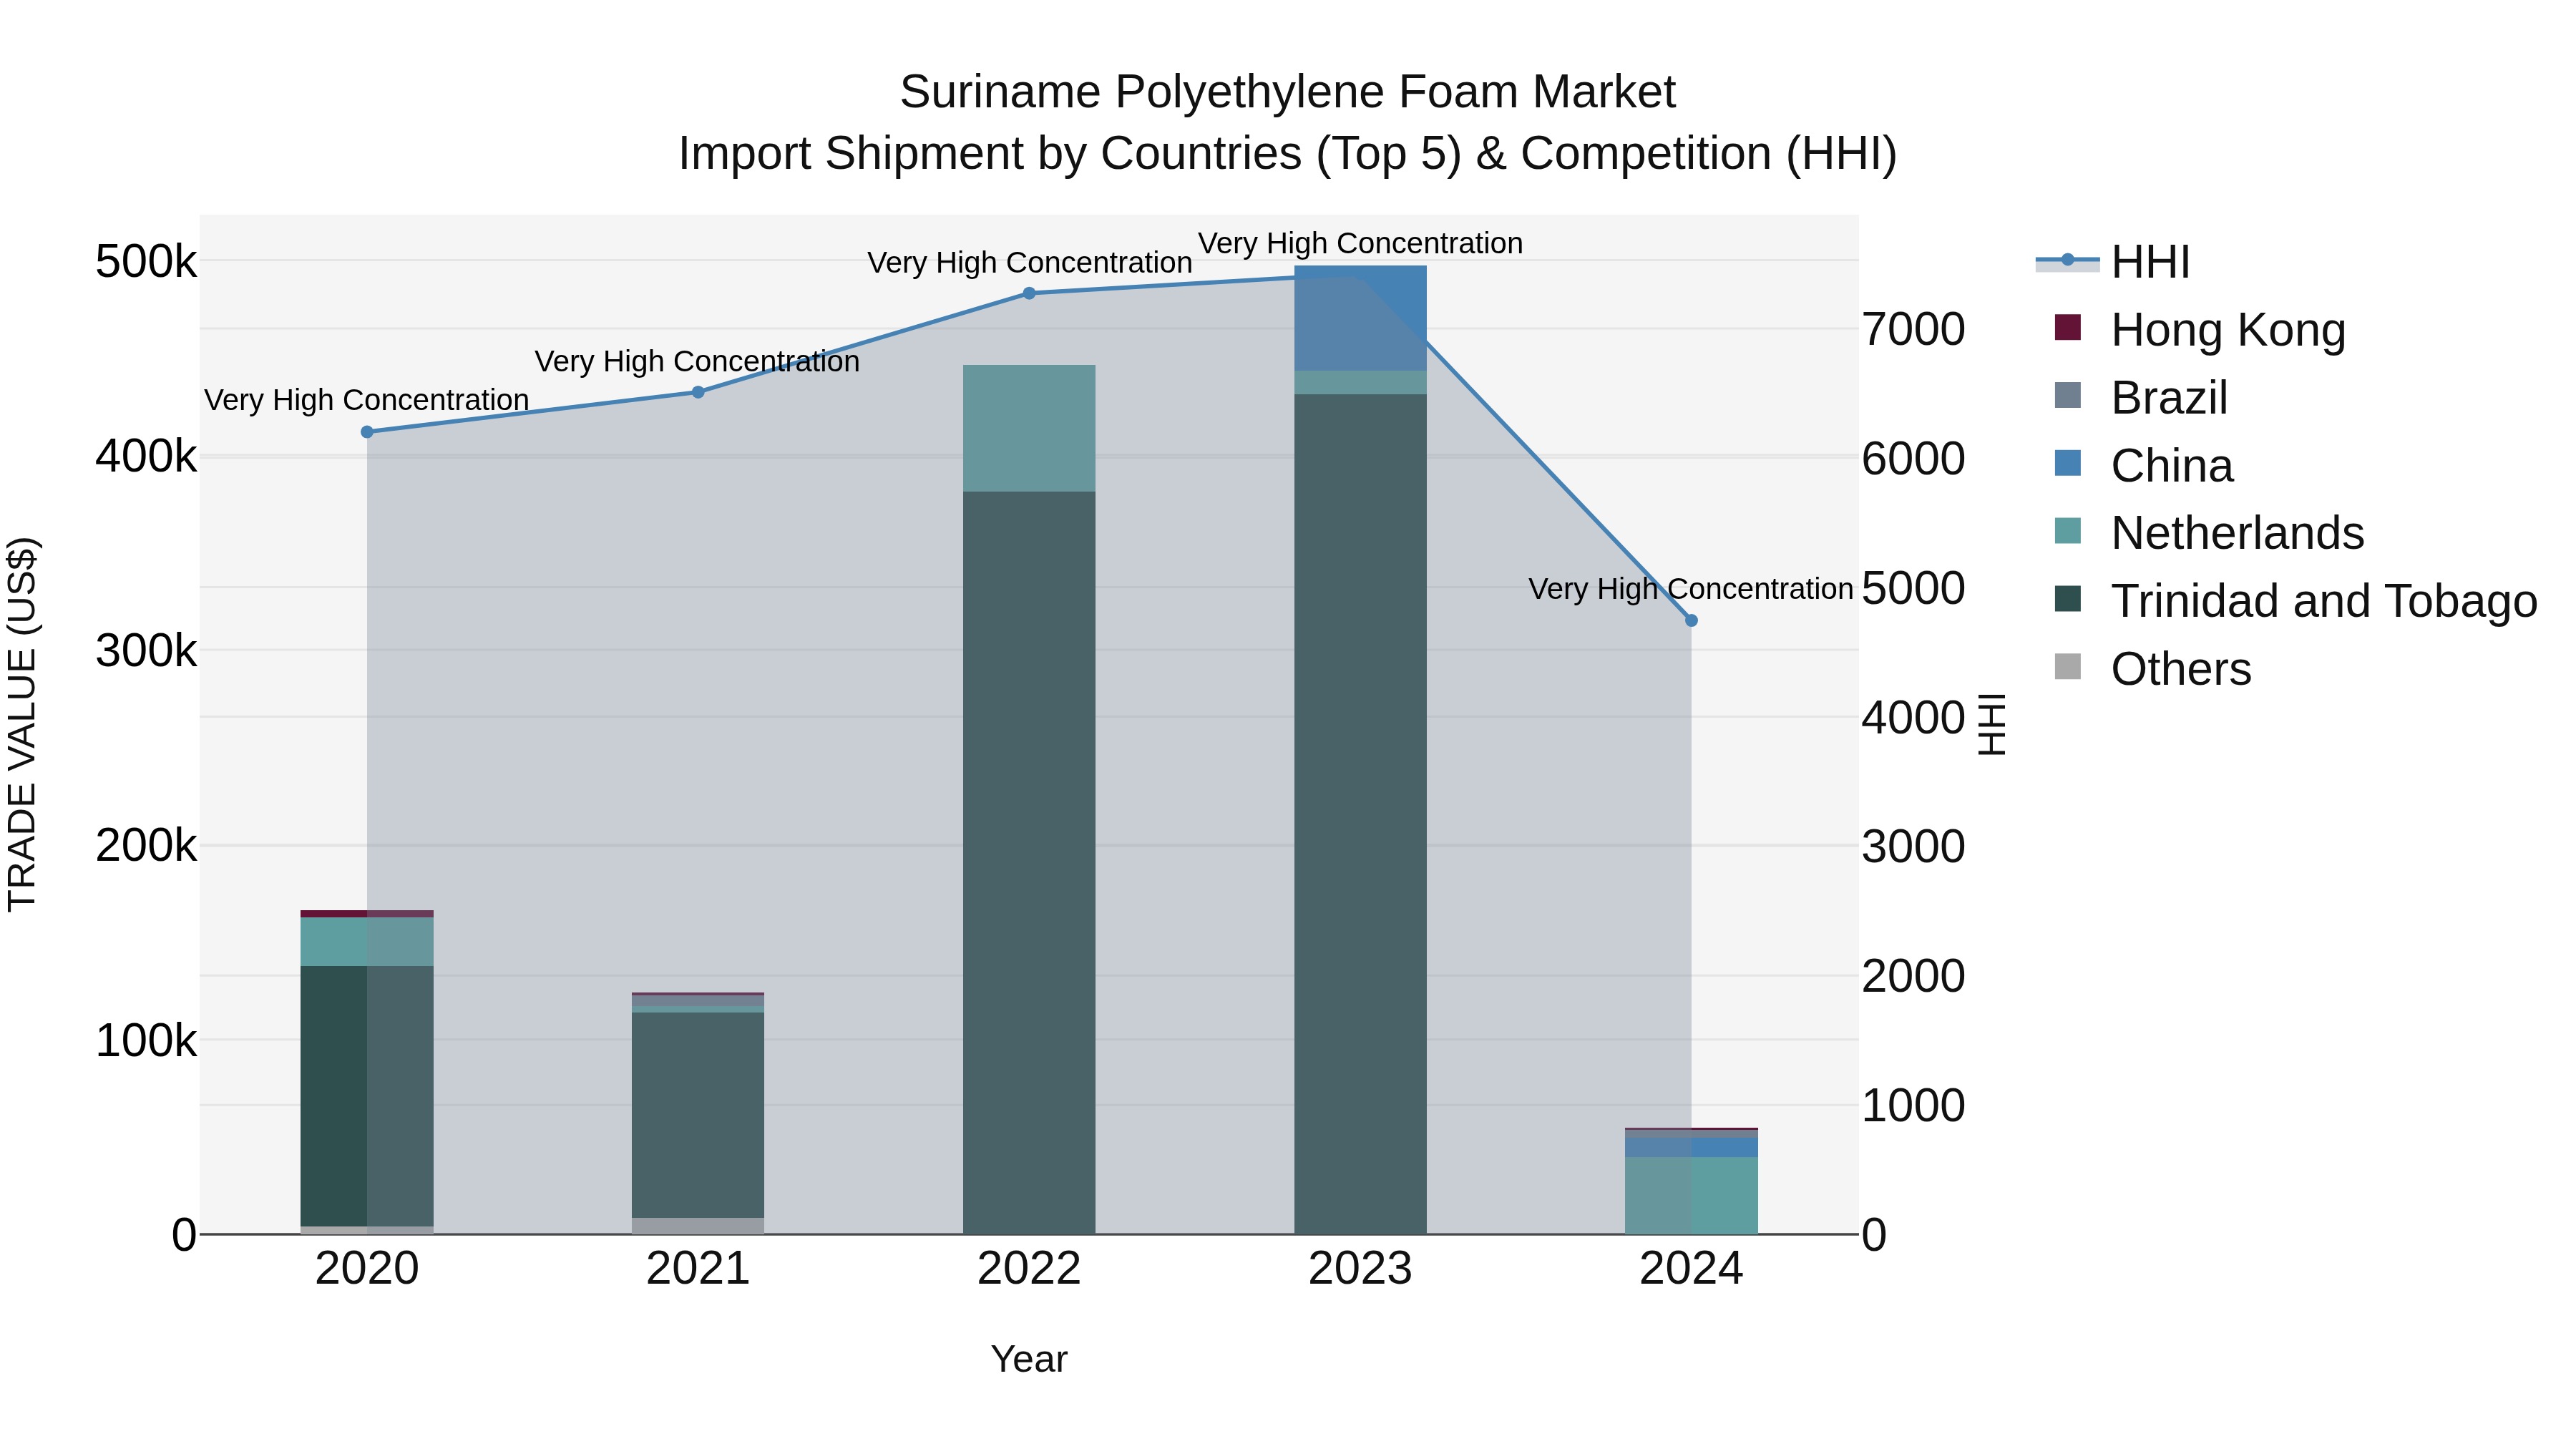Click the 2021 HHI data point
The width and height of the screenshot is (2576, 1449).
[x=698, y=392]
